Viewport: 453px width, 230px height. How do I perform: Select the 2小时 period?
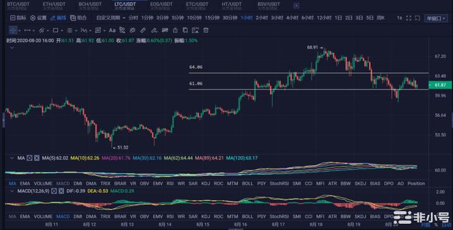262,18
